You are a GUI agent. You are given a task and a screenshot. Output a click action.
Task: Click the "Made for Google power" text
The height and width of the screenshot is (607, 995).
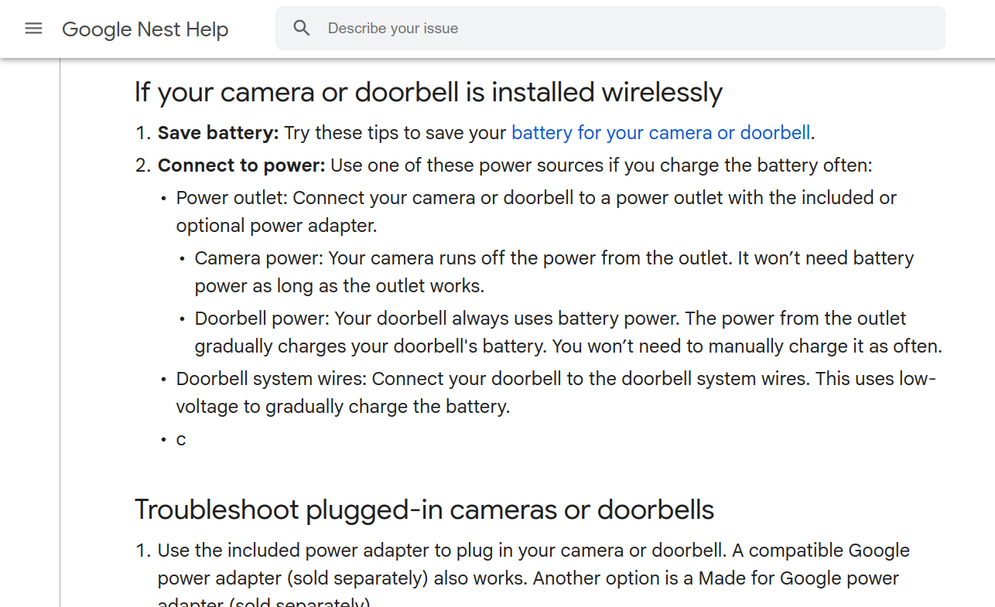point(798,578)
